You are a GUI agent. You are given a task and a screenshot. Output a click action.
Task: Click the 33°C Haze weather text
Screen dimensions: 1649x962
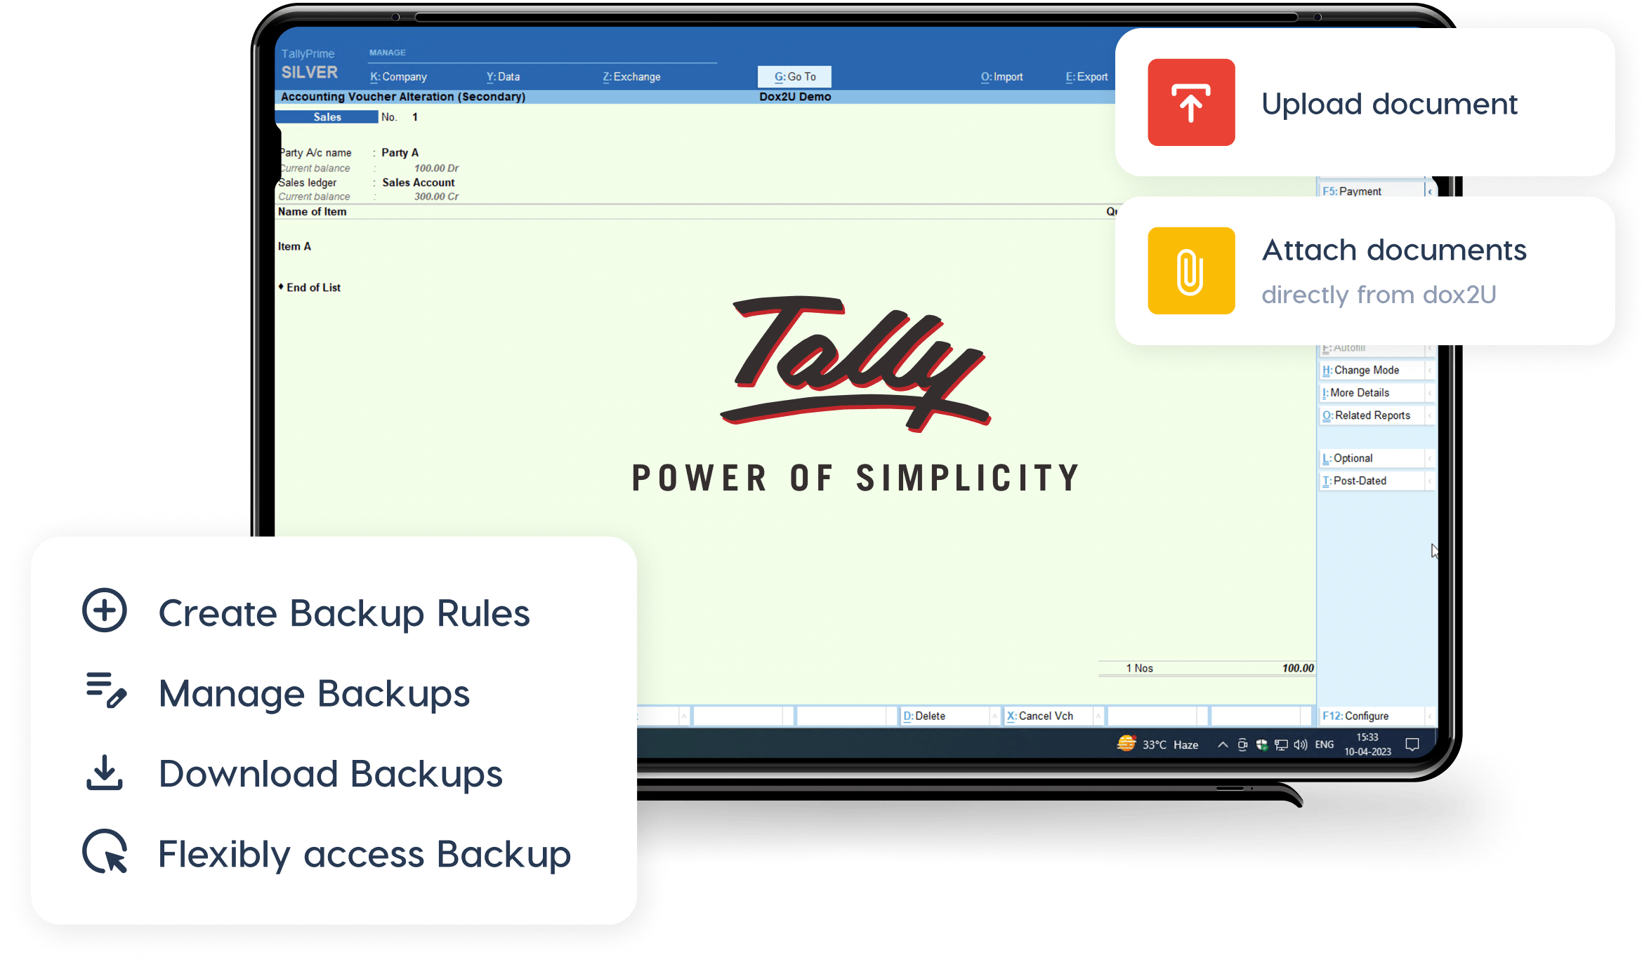pos(1170,744)
